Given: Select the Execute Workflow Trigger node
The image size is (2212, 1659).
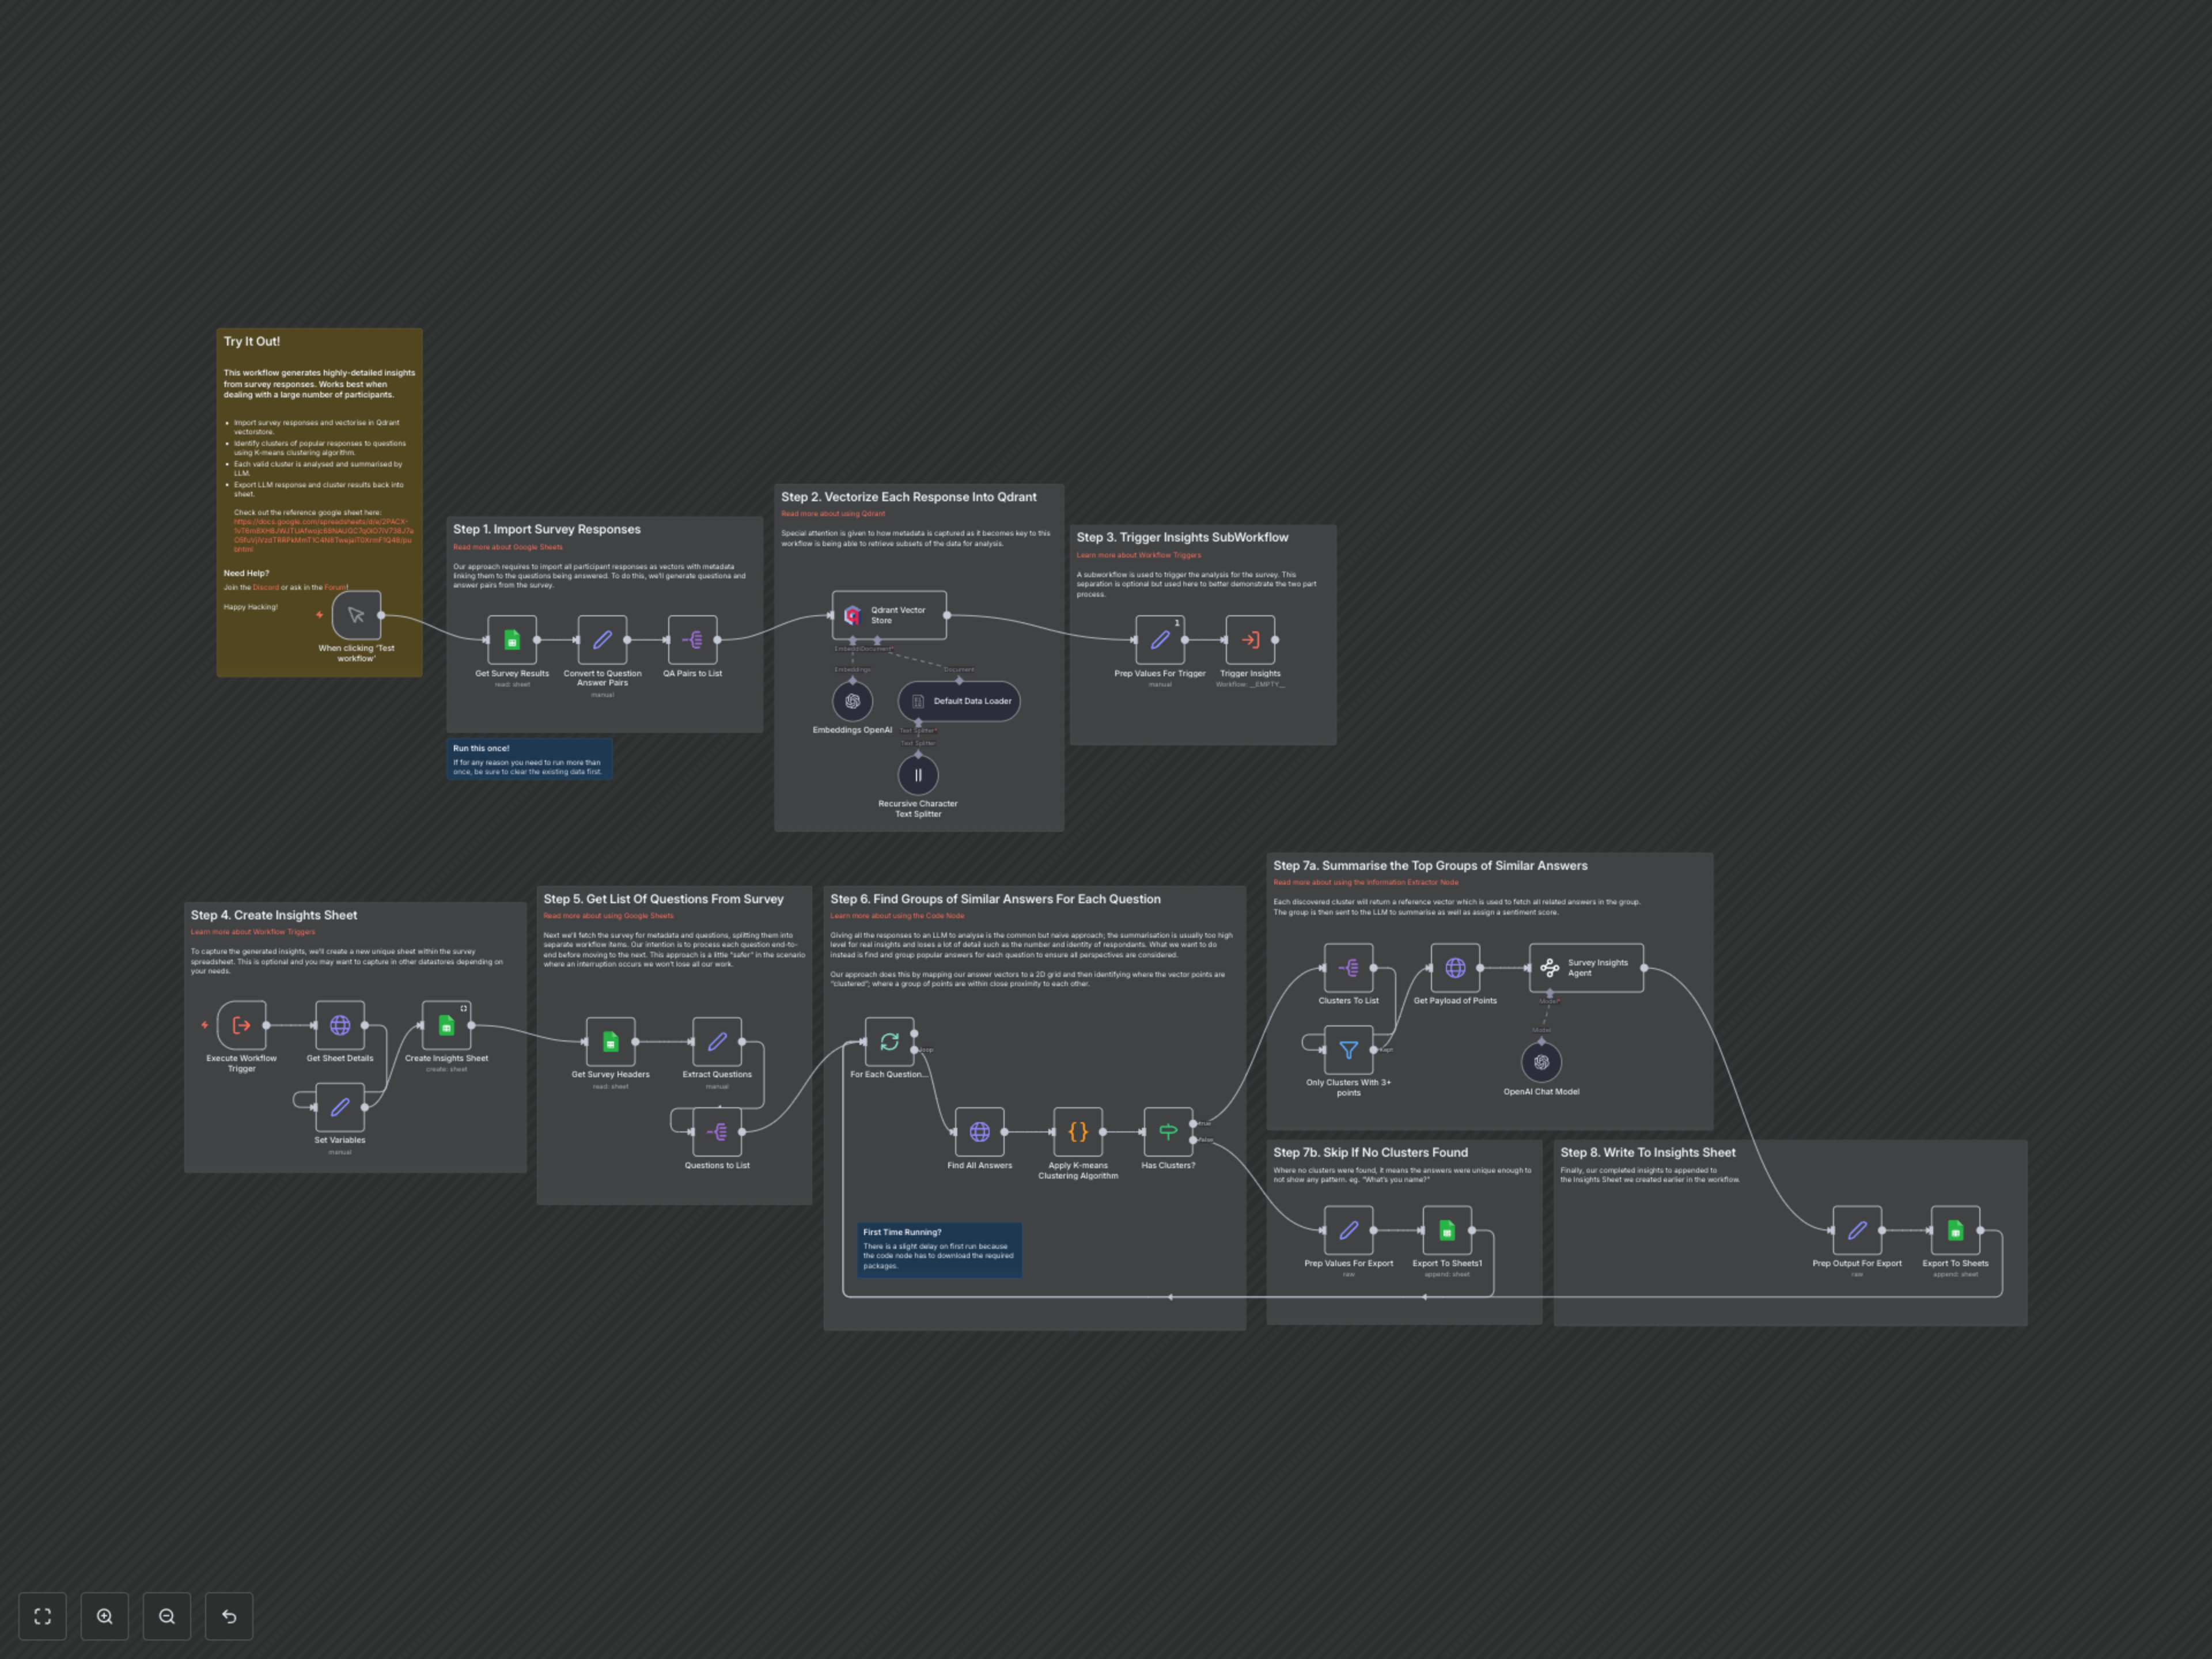Looking at the screenshot, I should pos(242,1025).
